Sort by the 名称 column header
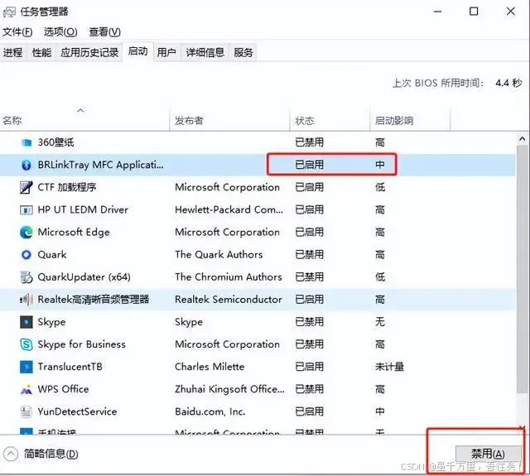The image size is (530, 476). click(84, 121)
